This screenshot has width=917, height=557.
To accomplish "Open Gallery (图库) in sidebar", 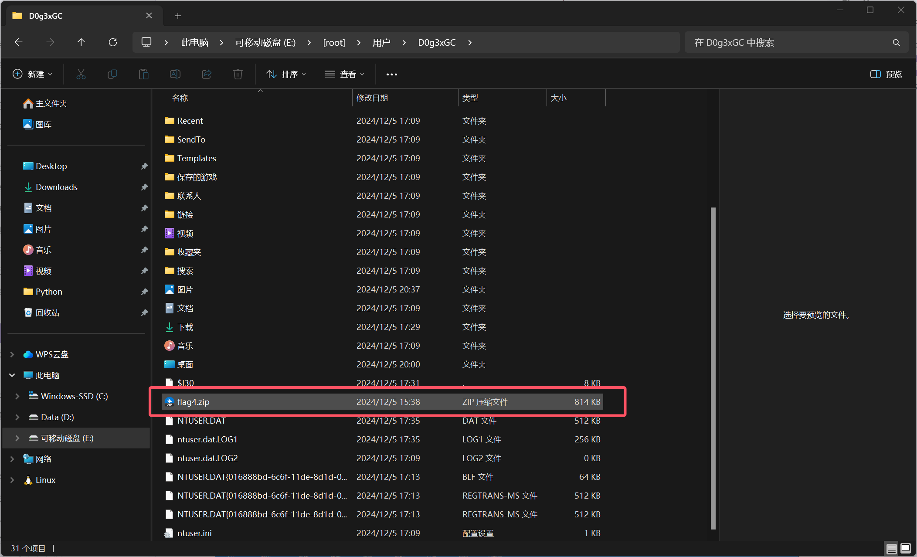I will tap(37, 124).
